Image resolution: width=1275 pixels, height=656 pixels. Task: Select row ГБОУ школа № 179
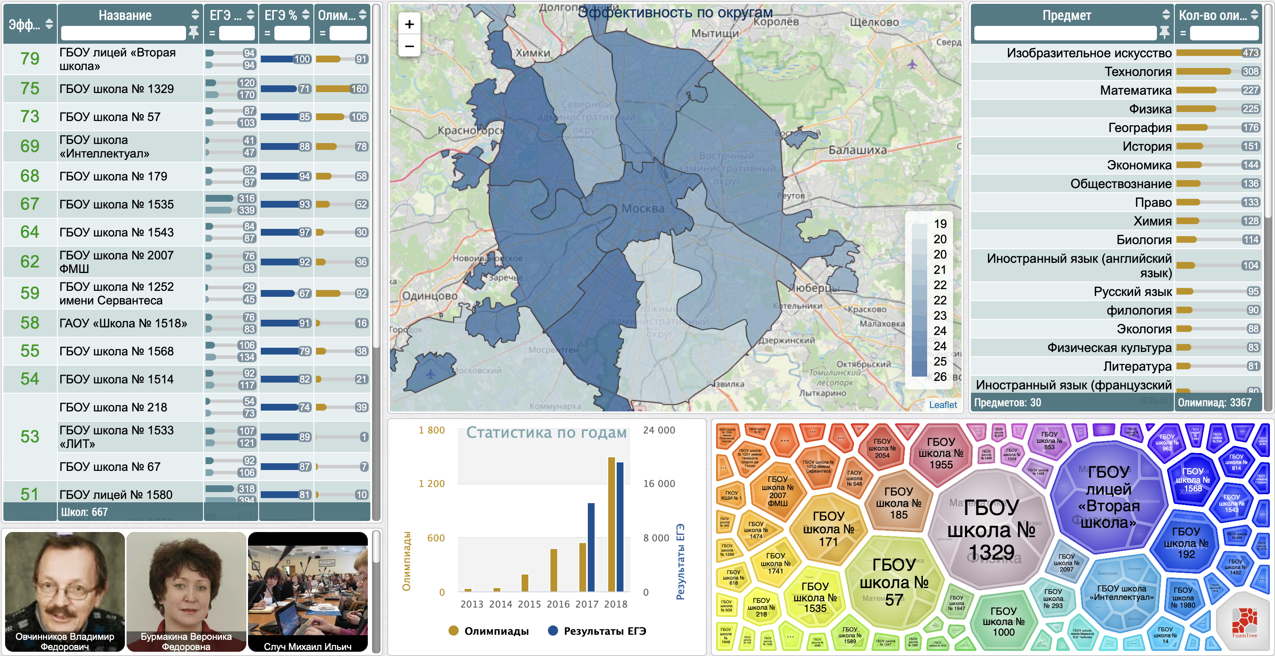click(x=187, y=176)
